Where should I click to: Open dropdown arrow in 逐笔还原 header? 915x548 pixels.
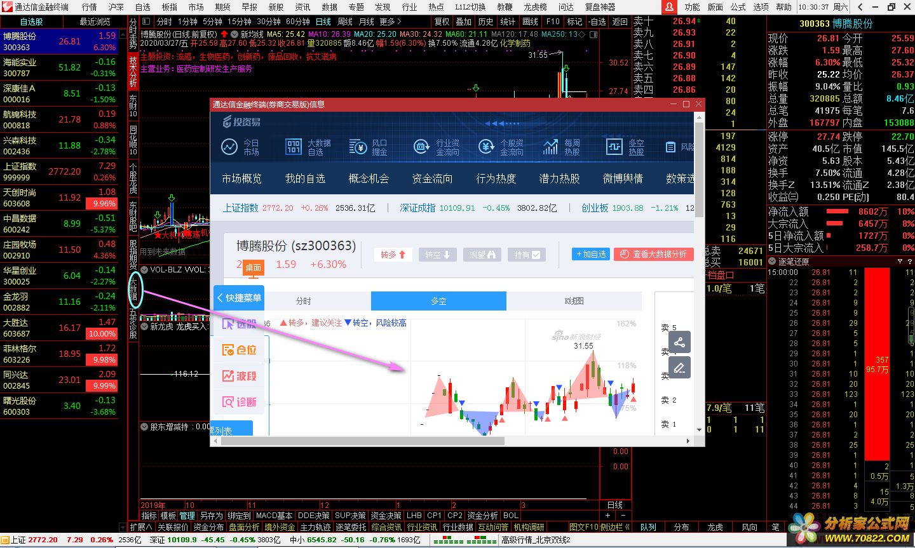tap(899, 262)
